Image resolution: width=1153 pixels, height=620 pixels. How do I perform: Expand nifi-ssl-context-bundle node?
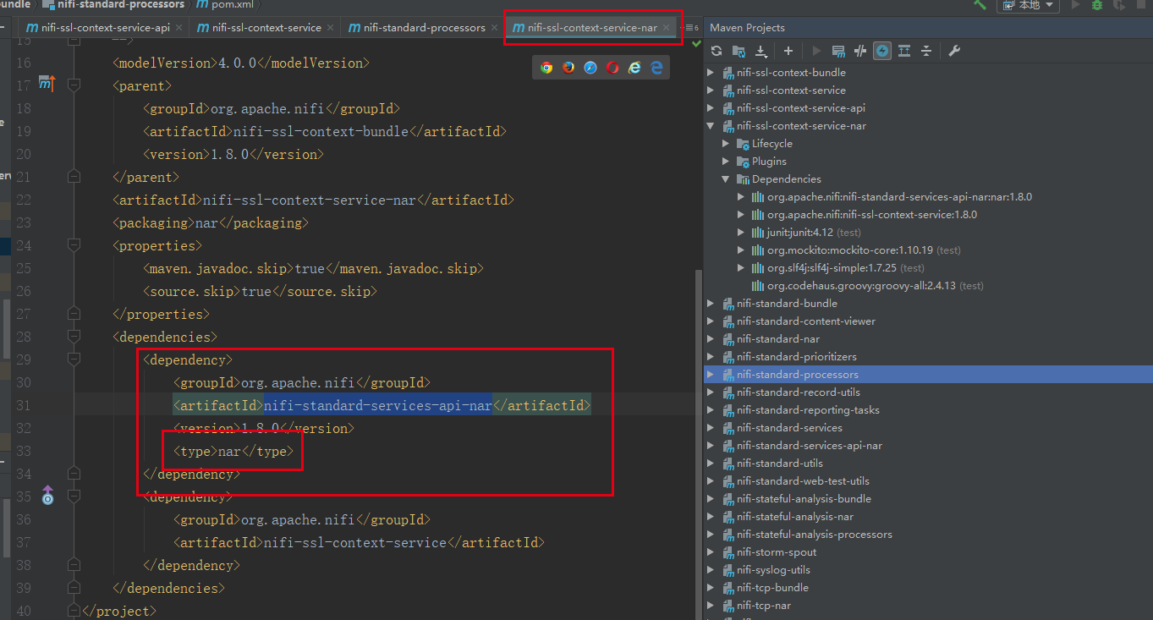[x=711, y=73]
